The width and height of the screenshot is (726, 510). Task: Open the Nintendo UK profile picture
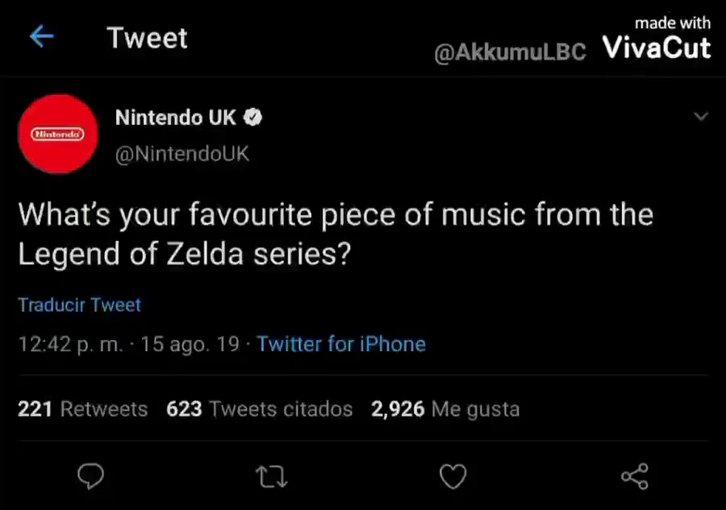tap(58, 134)
